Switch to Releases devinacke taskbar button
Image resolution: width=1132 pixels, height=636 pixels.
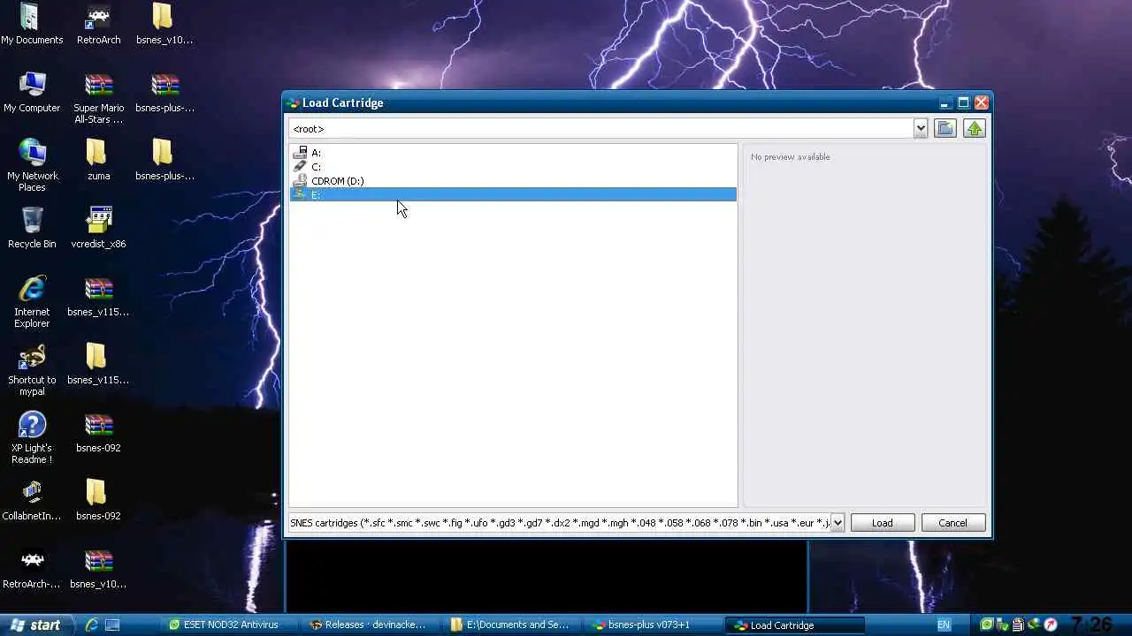372,625
